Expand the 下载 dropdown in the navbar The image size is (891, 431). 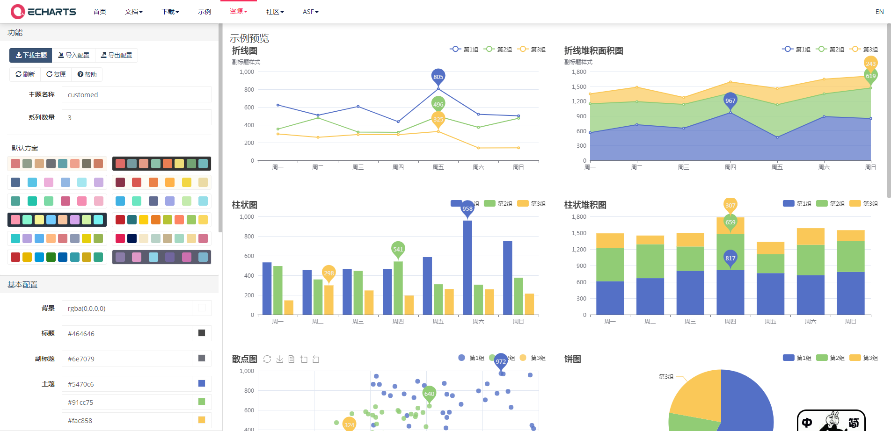coord(169,12)
